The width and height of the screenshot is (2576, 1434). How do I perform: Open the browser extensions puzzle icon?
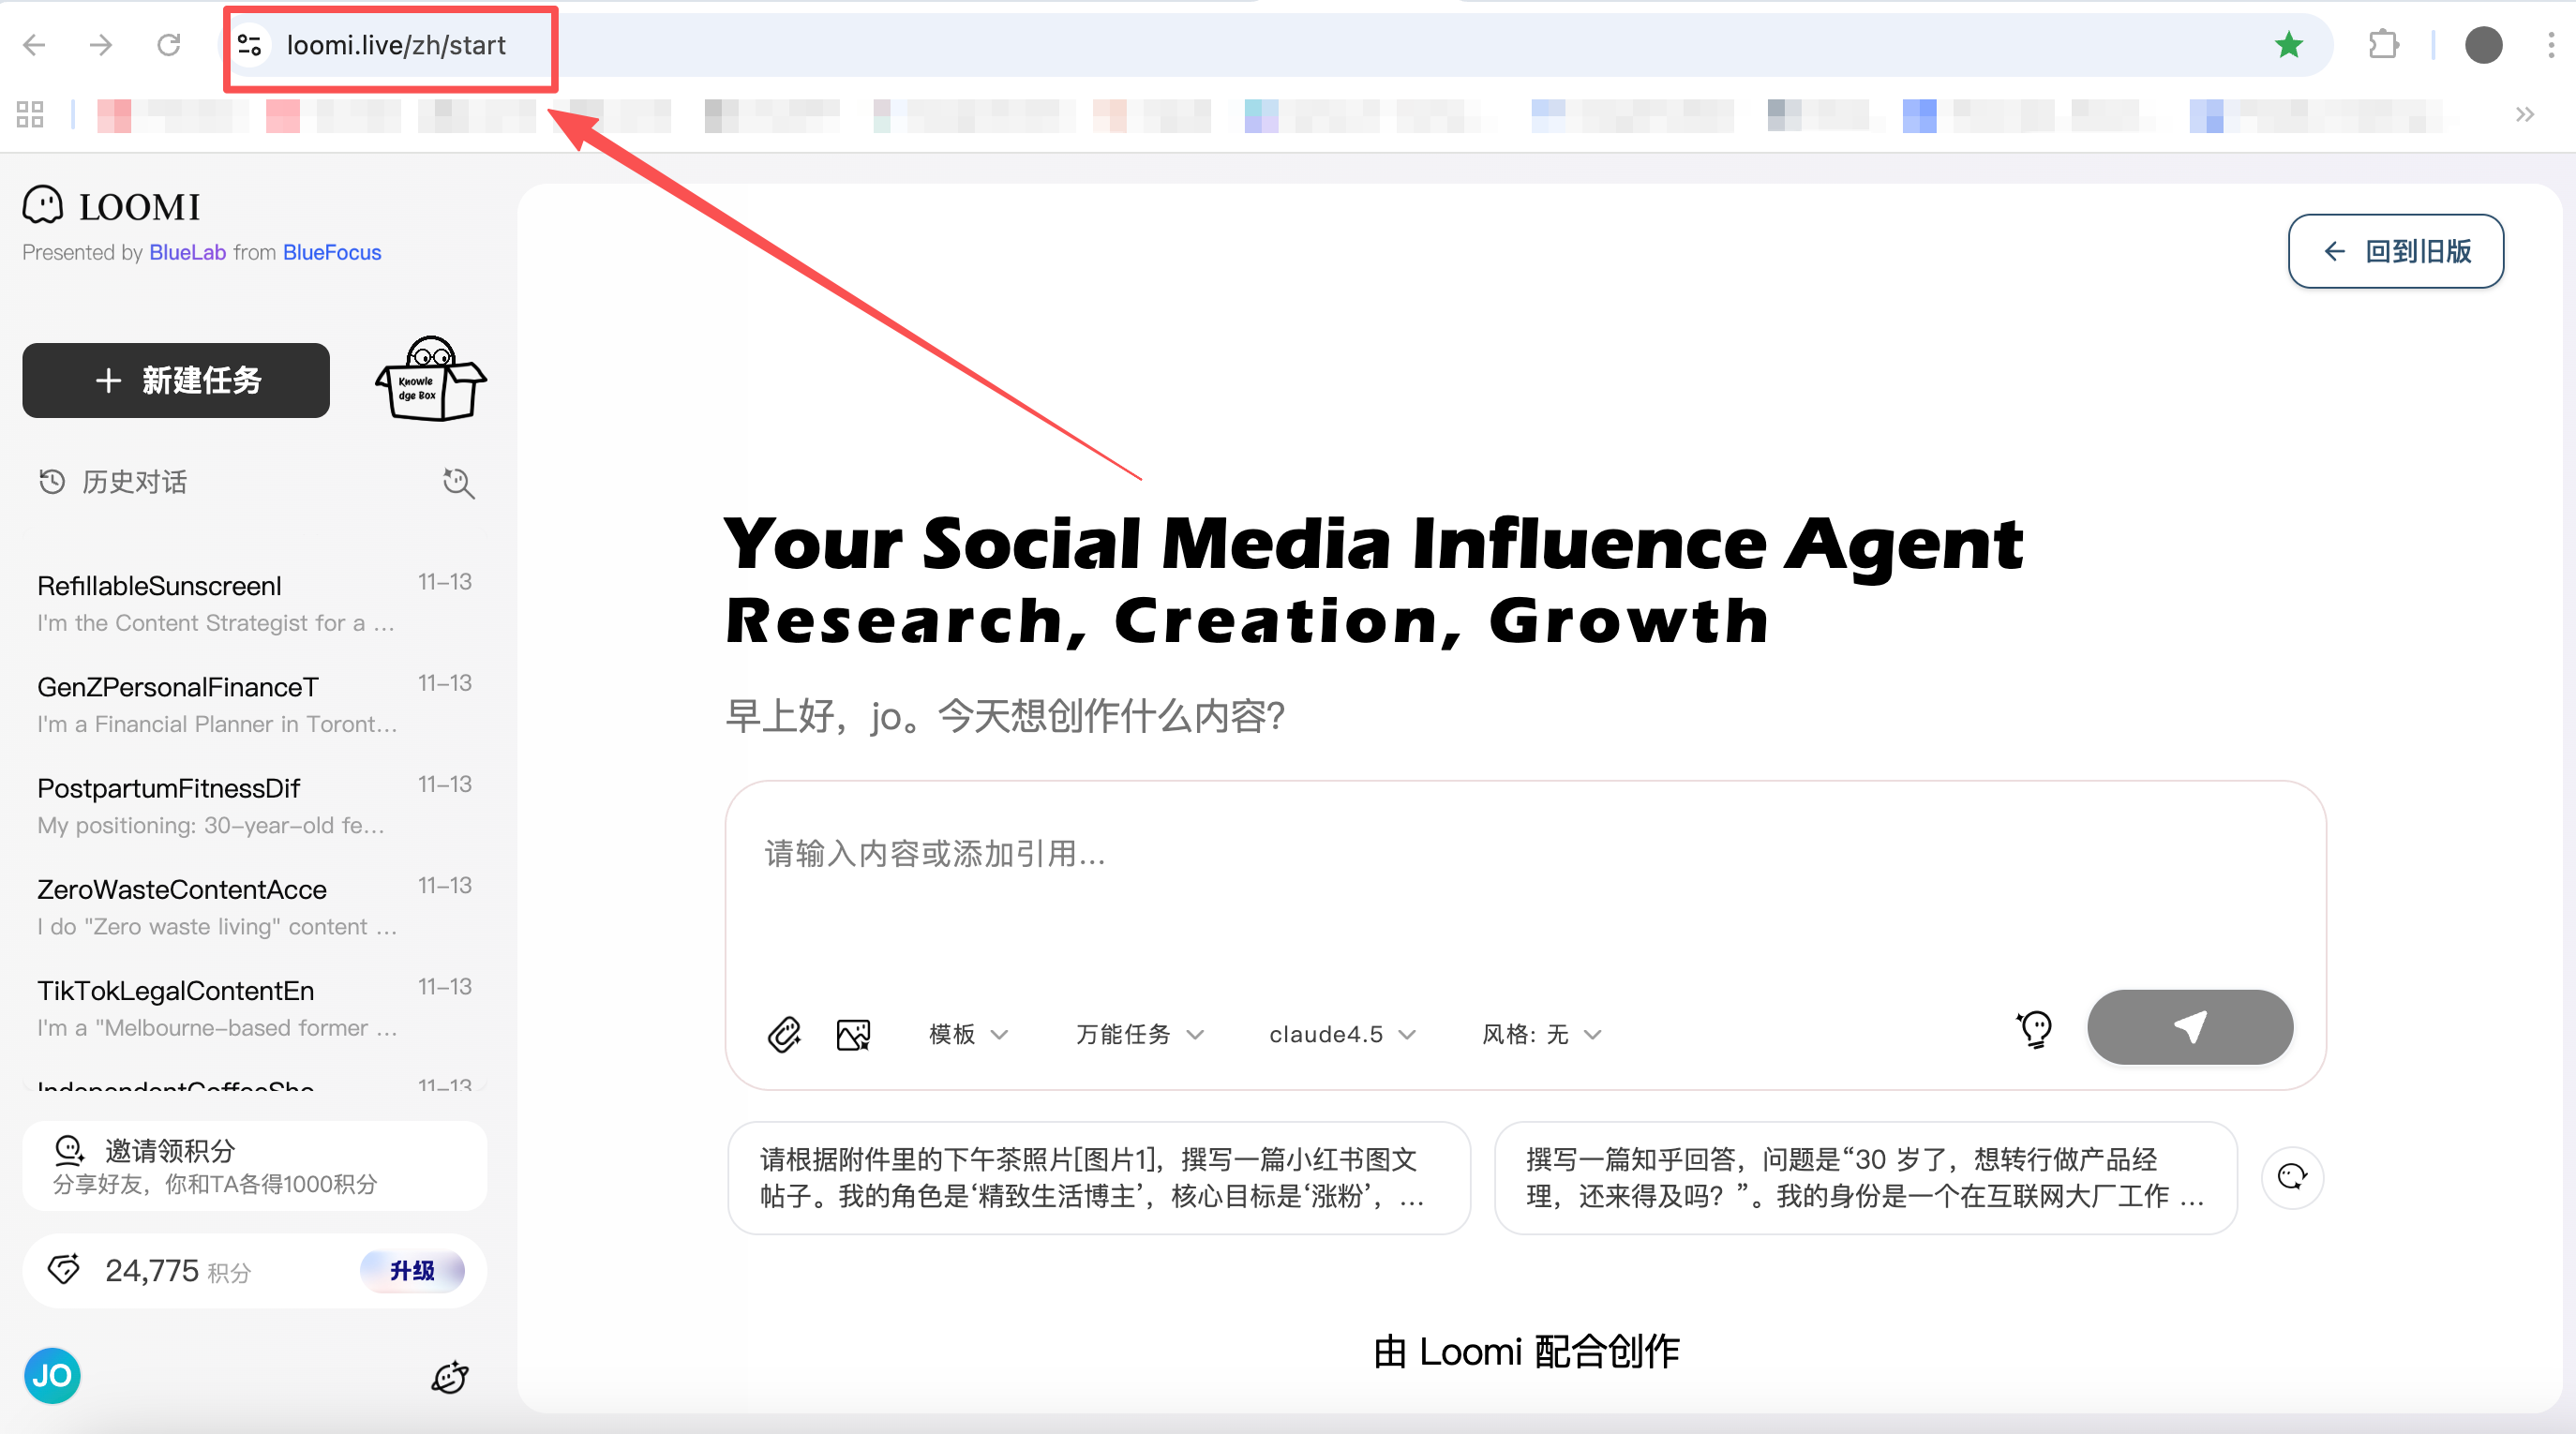coord(2384,45)
